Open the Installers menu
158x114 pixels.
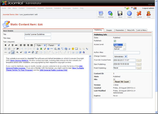[x=58, y=8]
